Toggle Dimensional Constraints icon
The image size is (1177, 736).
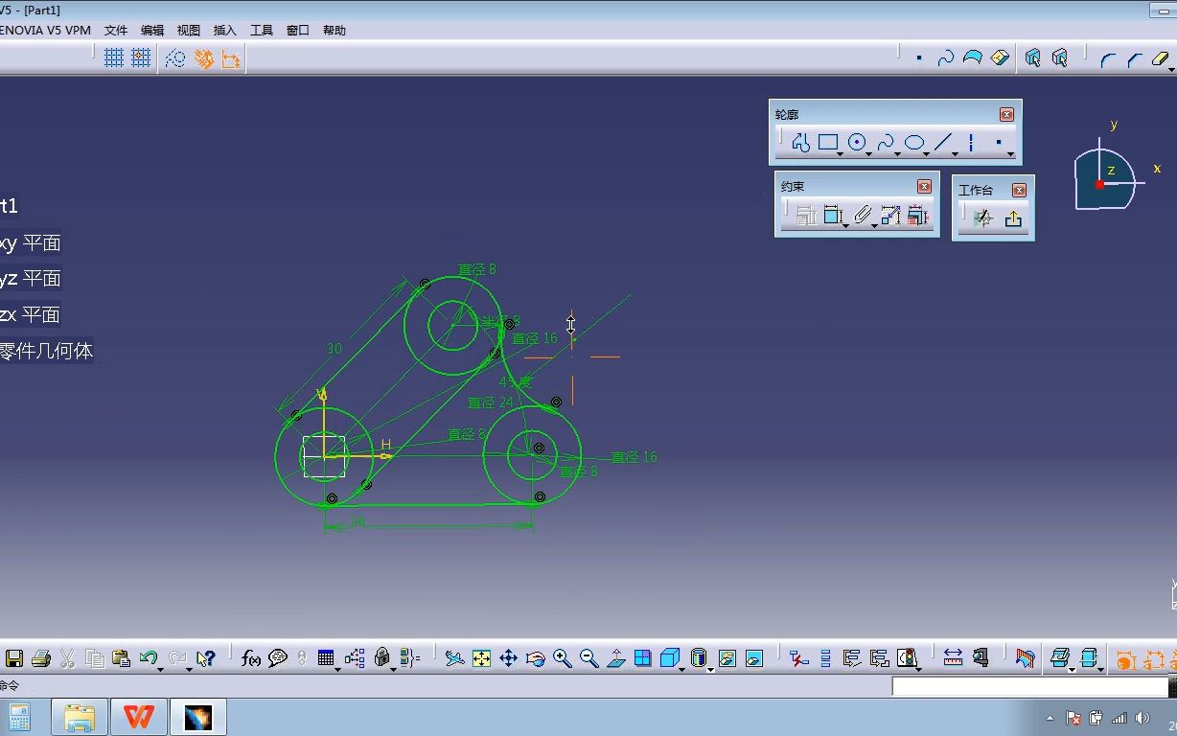(x=231, y=58)
